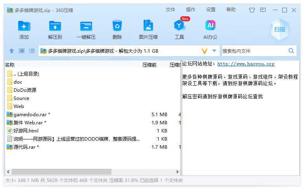Image resolution: width=304 pixels, height=189 pixels.
Task: Click the yellow V chevron in path bar
Action: tap(205, 51)
